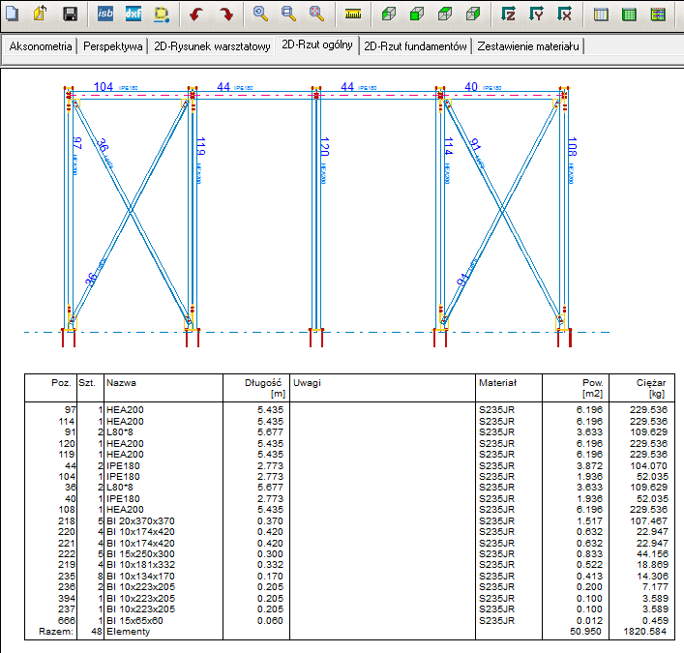Click the New document icon

click(13, 15)
